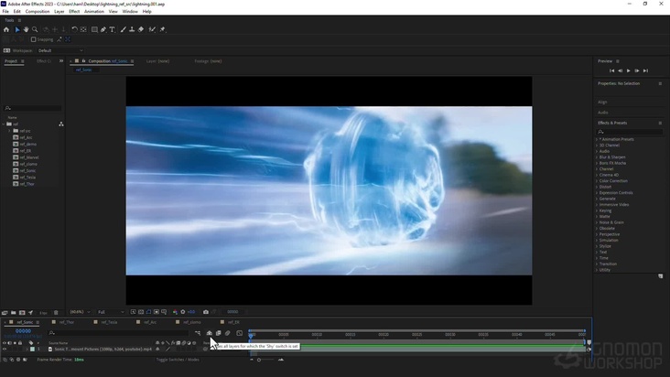Expand the Color Correction effects category
The image size is (670, 377).
[612, 181]
